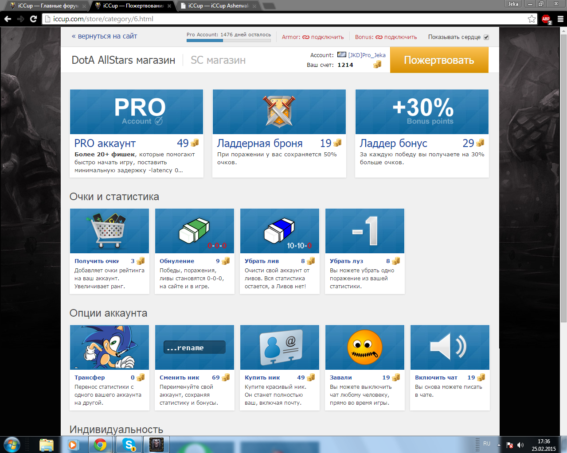567x453 pixels.
Task: Open the 'Сменить ник' item link
Action: pos(180,378)
